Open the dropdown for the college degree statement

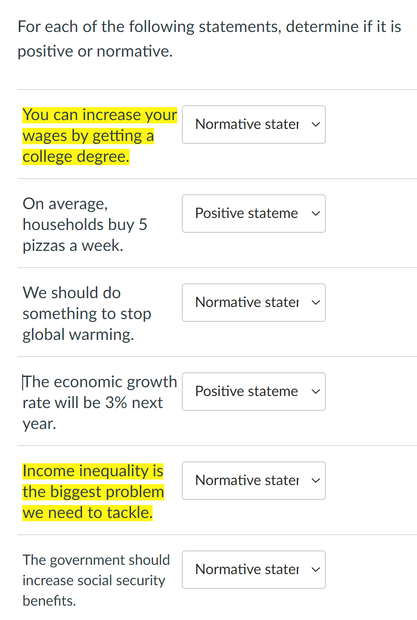pos(254,124)
